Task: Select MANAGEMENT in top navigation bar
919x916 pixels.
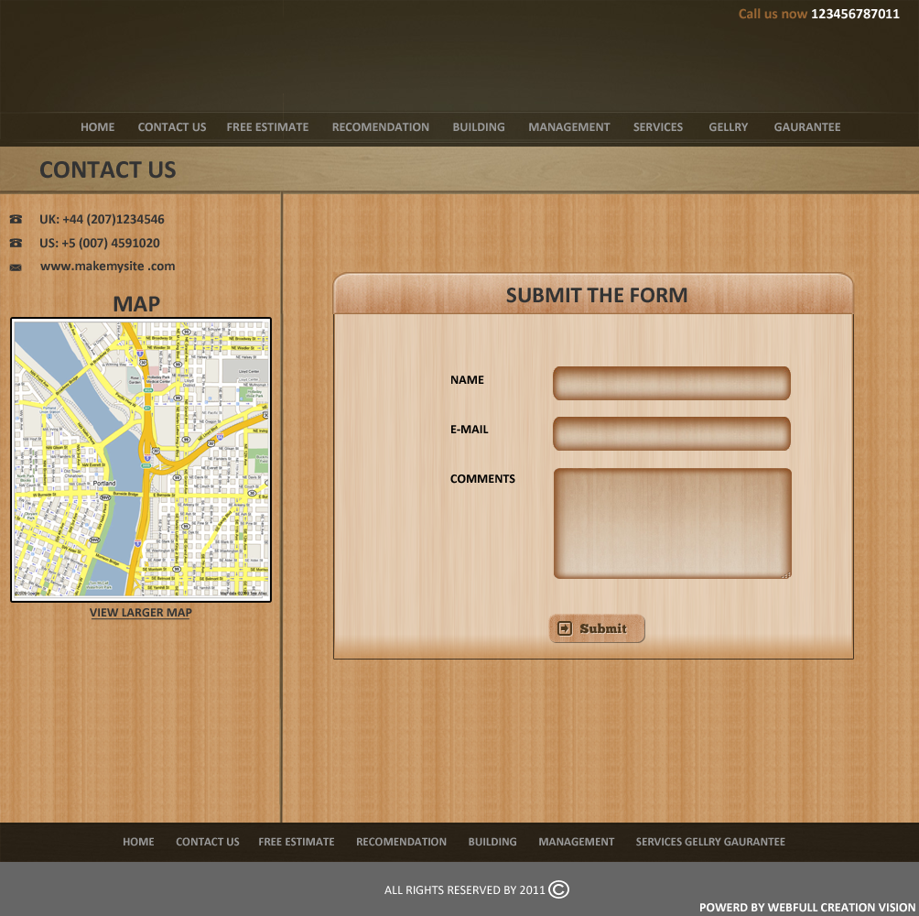Action: pos(568,127)
